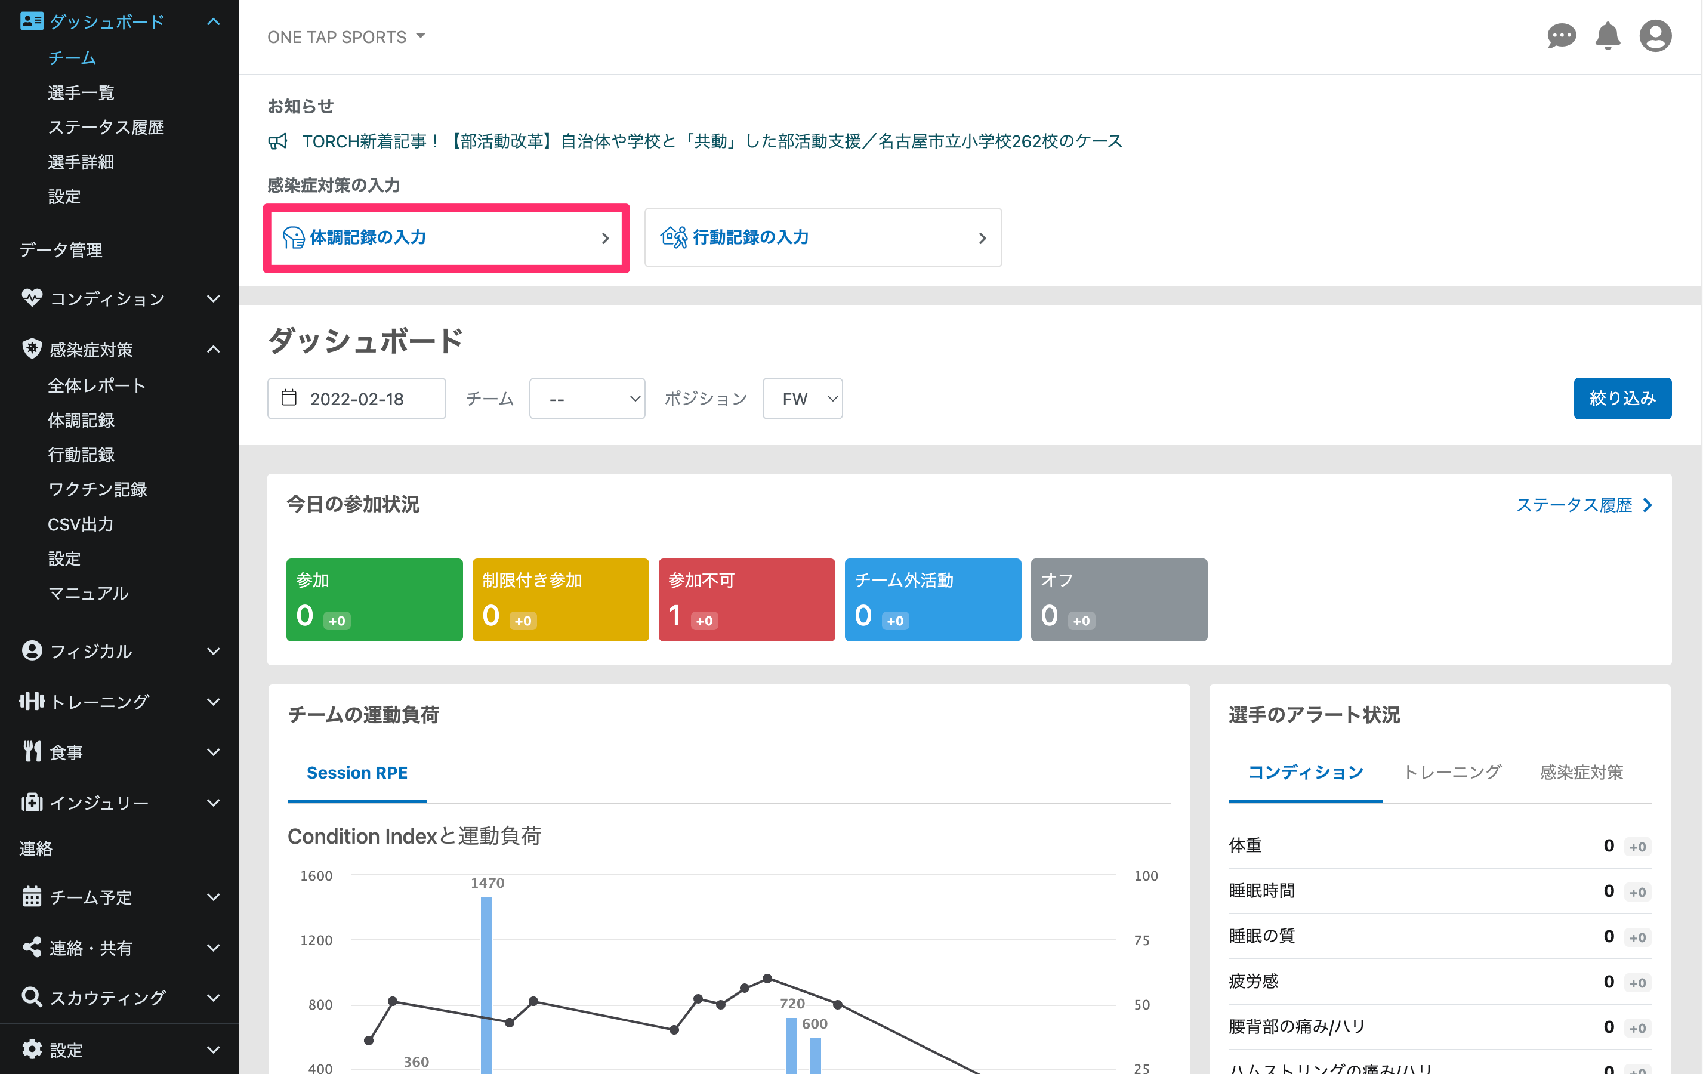Click the green 参加 status card

click(x=374, y=600)
